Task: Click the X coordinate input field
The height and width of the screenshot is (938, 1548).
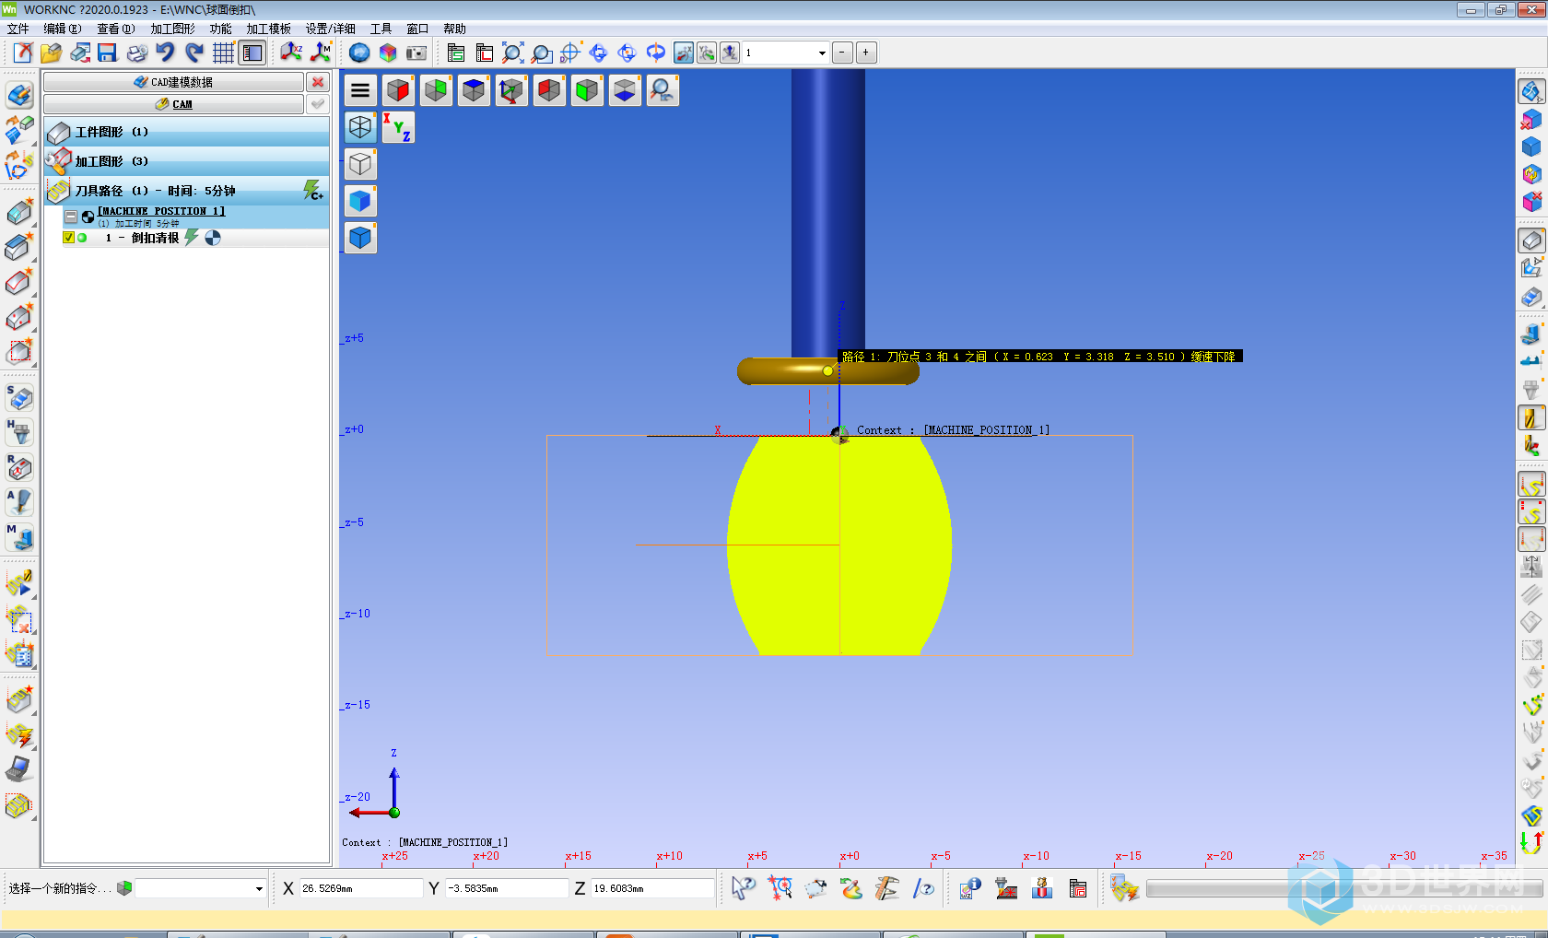Action: coord(360,888)
